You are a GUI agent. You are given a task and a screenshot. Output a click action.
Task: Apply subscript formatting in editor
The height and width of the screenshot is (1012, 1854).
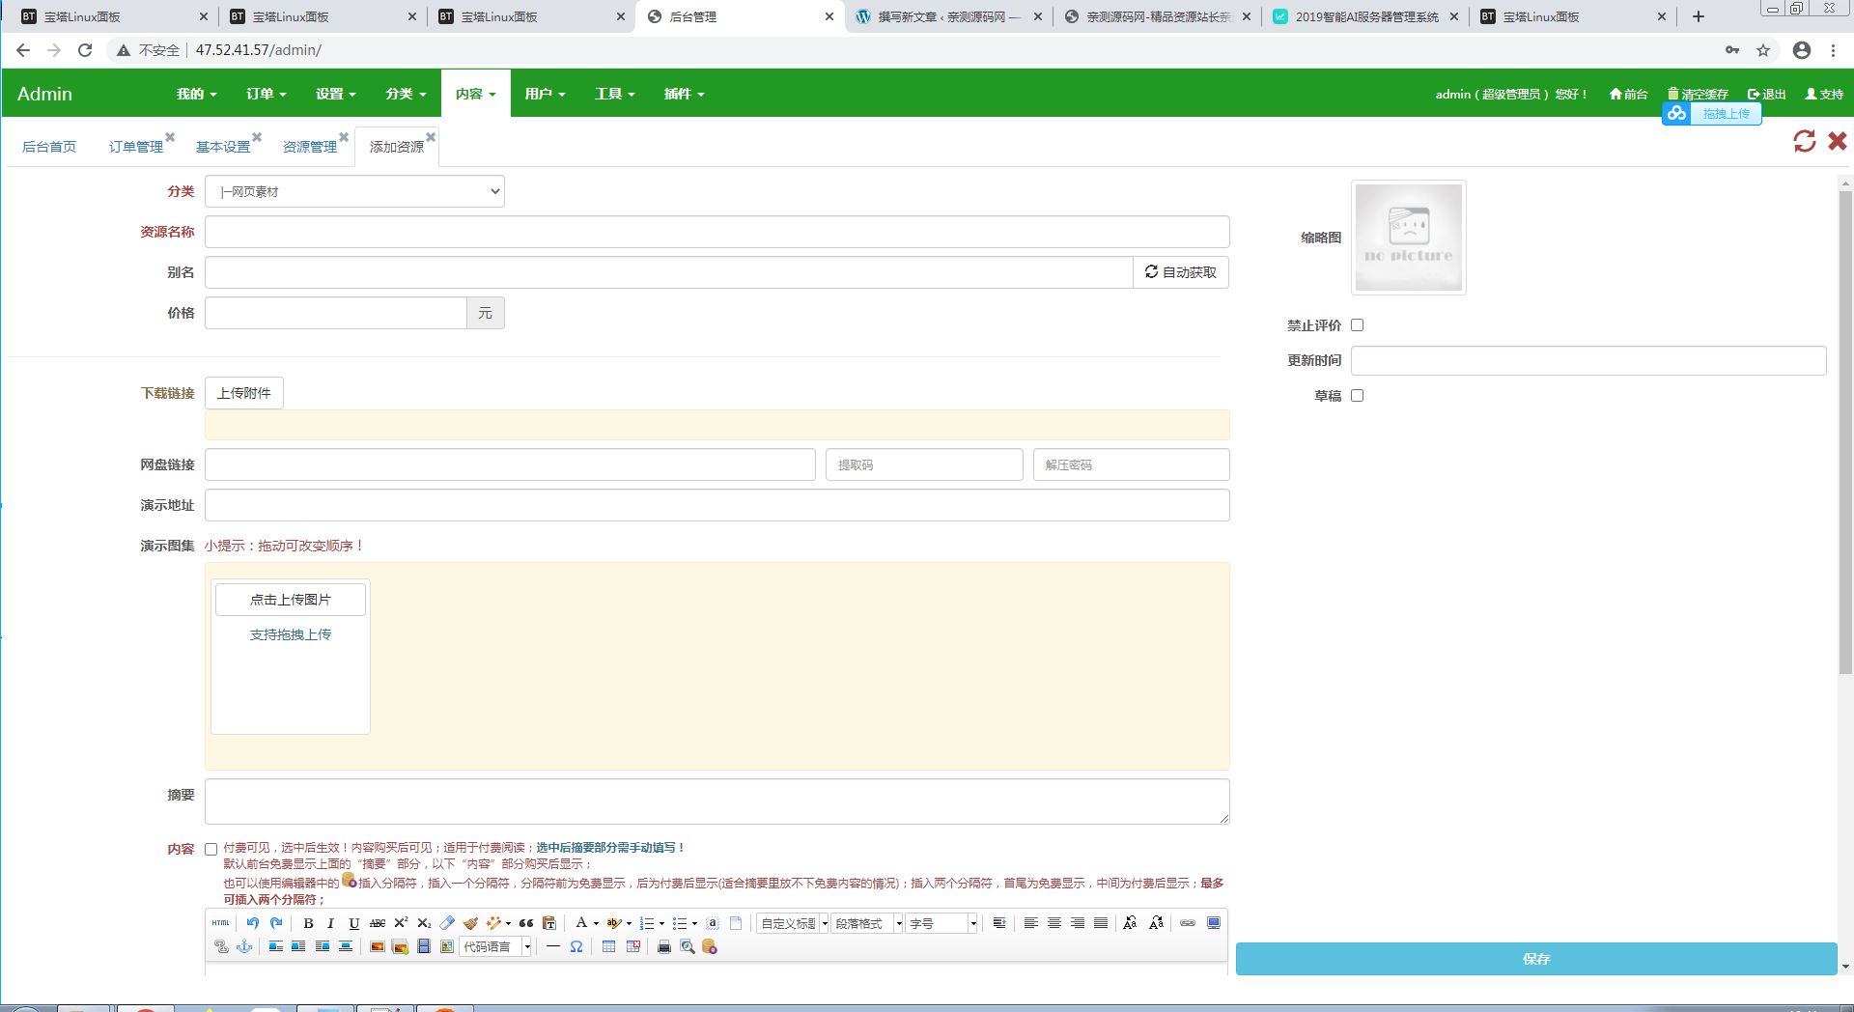coord(424,923)
